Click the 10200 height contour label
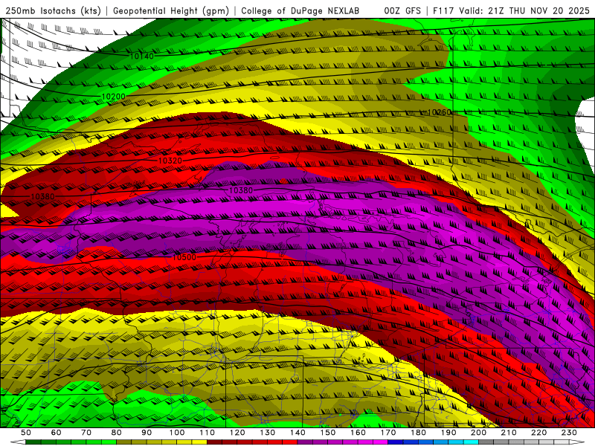Screen dimensions: 595x446 tap(114, 97)
